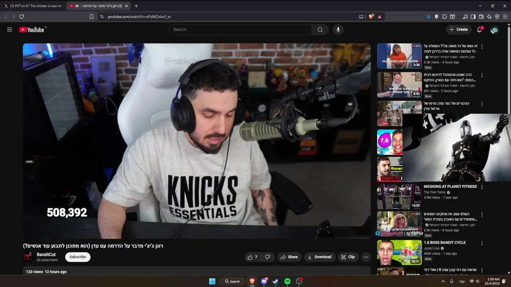Go to the YouTube home logo

32,29
